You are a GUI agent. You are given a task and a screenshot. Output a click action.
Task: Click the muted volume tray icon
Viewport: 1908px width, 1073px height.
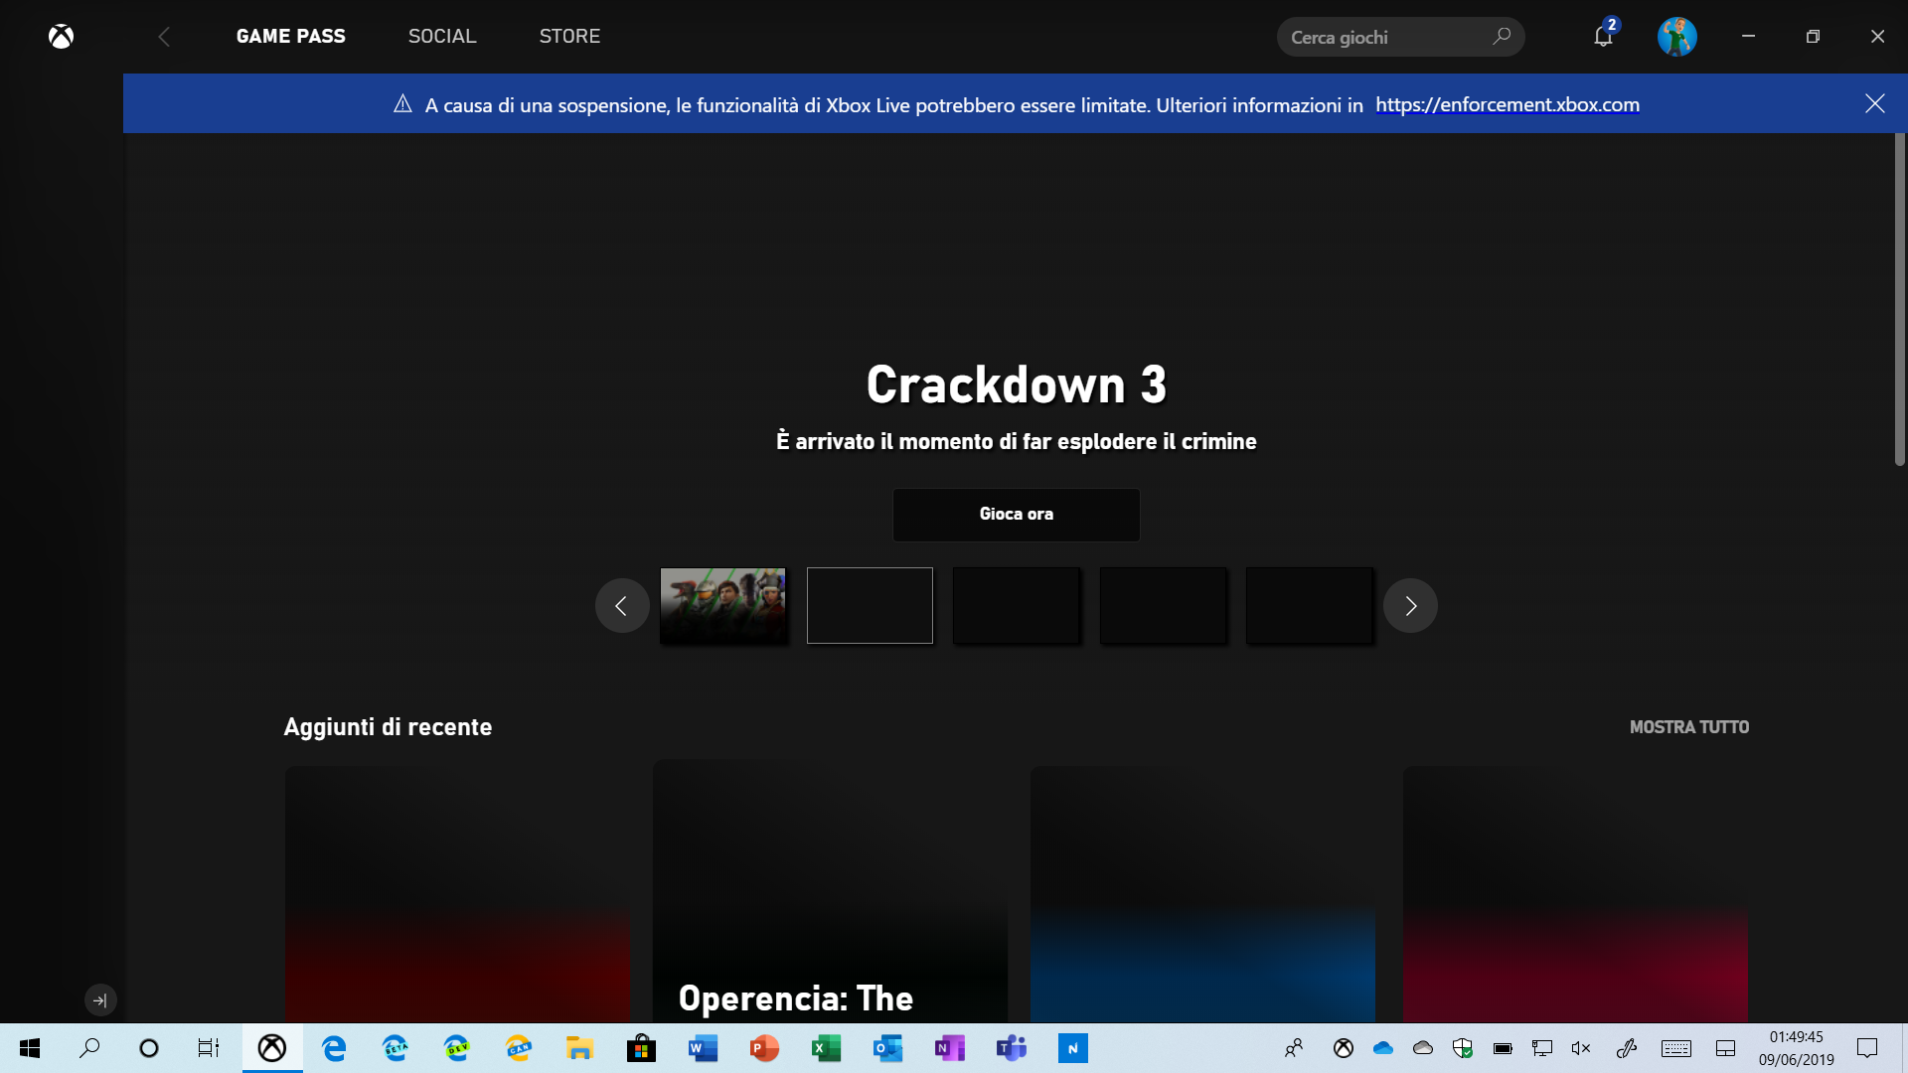pyautogui.click(x=1581, y=1048)
